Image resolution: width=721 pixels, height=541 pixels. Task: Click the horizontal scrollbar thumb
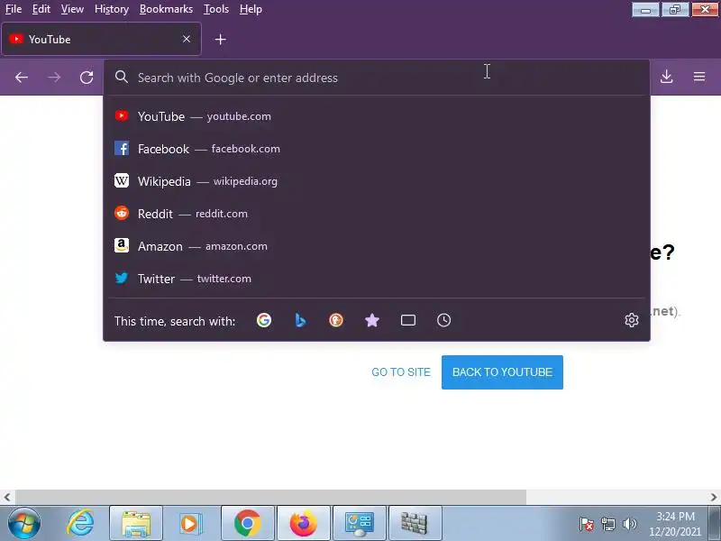[x=270, y=498]
